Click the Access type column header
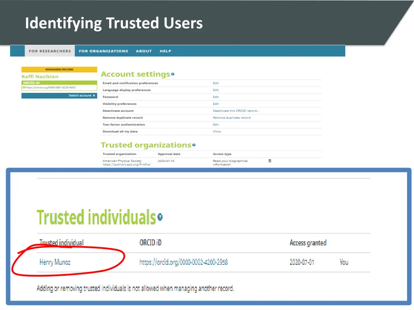This screenshot has width=414, height=310. point(222,154)
